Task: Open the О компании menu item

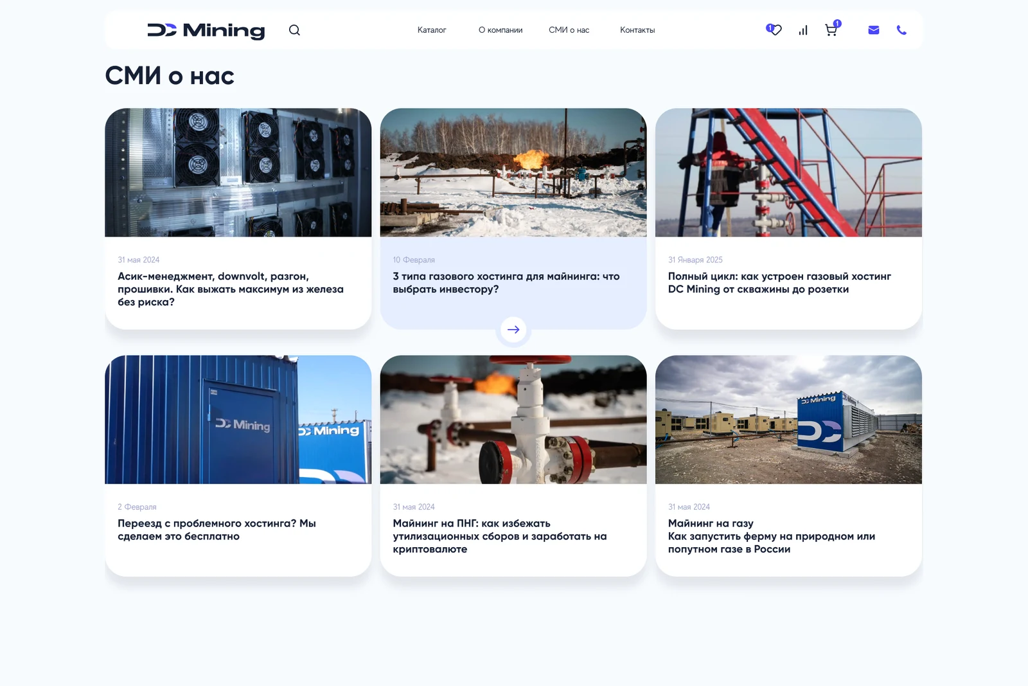Action: point(501,30)
